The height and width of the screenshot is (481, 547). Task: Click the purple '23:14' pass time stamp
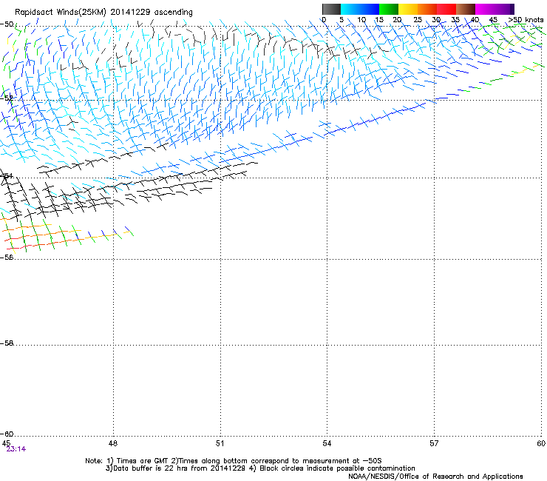[16, 449]
